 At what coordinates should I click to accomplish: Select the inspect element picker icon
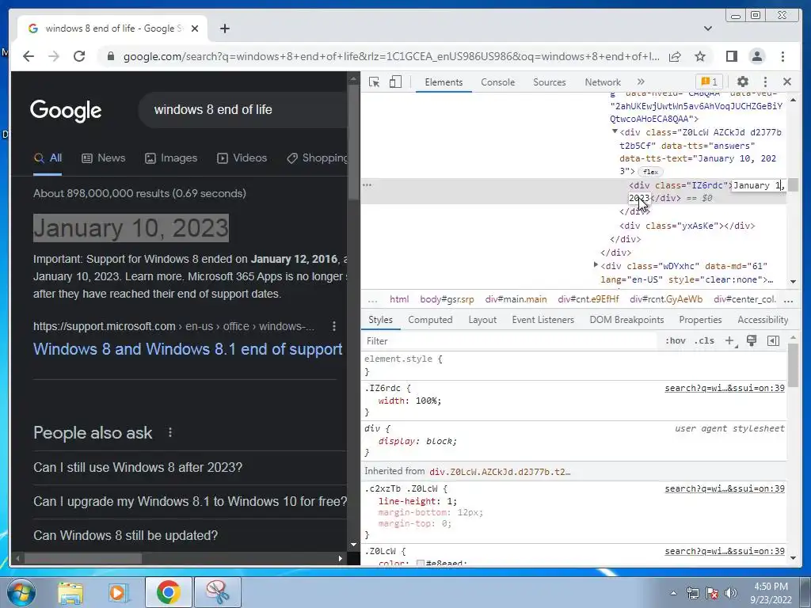(374, 82)
